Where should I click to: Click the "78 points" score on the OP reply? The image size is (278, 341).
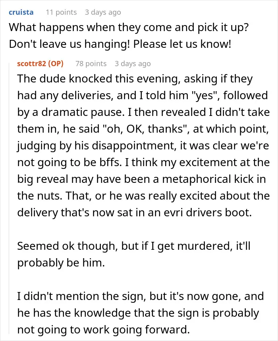pos(91,63)
